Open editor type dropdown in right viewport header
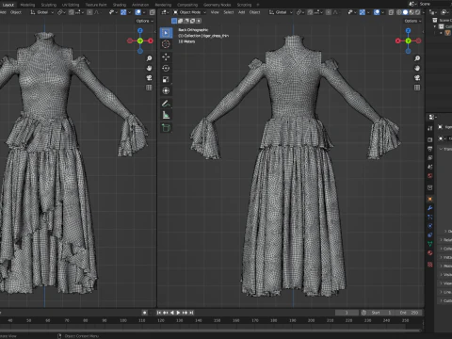The height and width of the screenshot is (339, 452). click(165, 12)
